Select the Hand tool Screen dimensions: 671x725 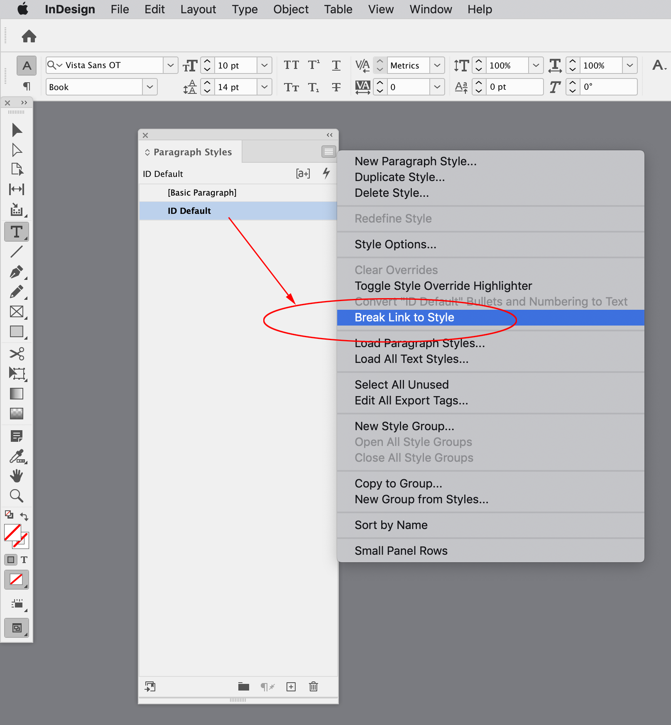point(16,475)
